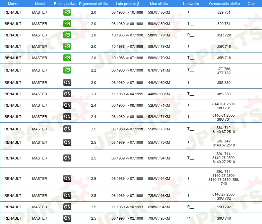This screenshot has height=224, width=262.
Task: Click the Model column header
Action: coord(40,4)
